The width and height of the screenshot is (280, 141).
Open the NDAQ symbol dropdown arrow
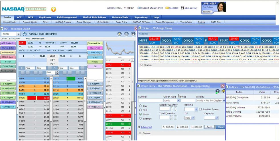[x=19, y=34]
